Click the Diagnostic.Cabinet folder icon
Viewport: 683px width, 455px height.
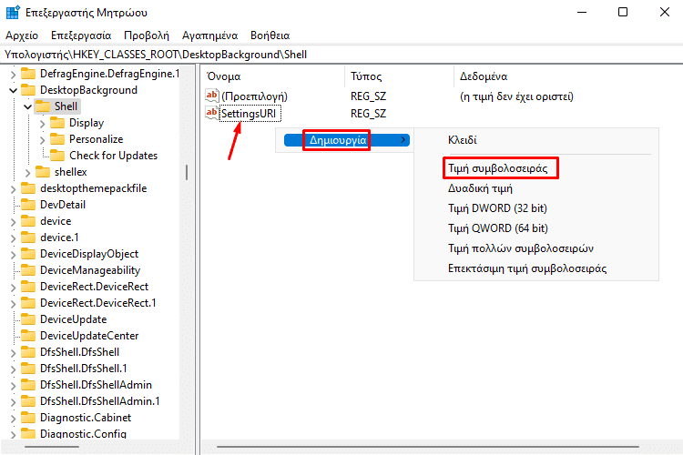click(x=28, y=418)
